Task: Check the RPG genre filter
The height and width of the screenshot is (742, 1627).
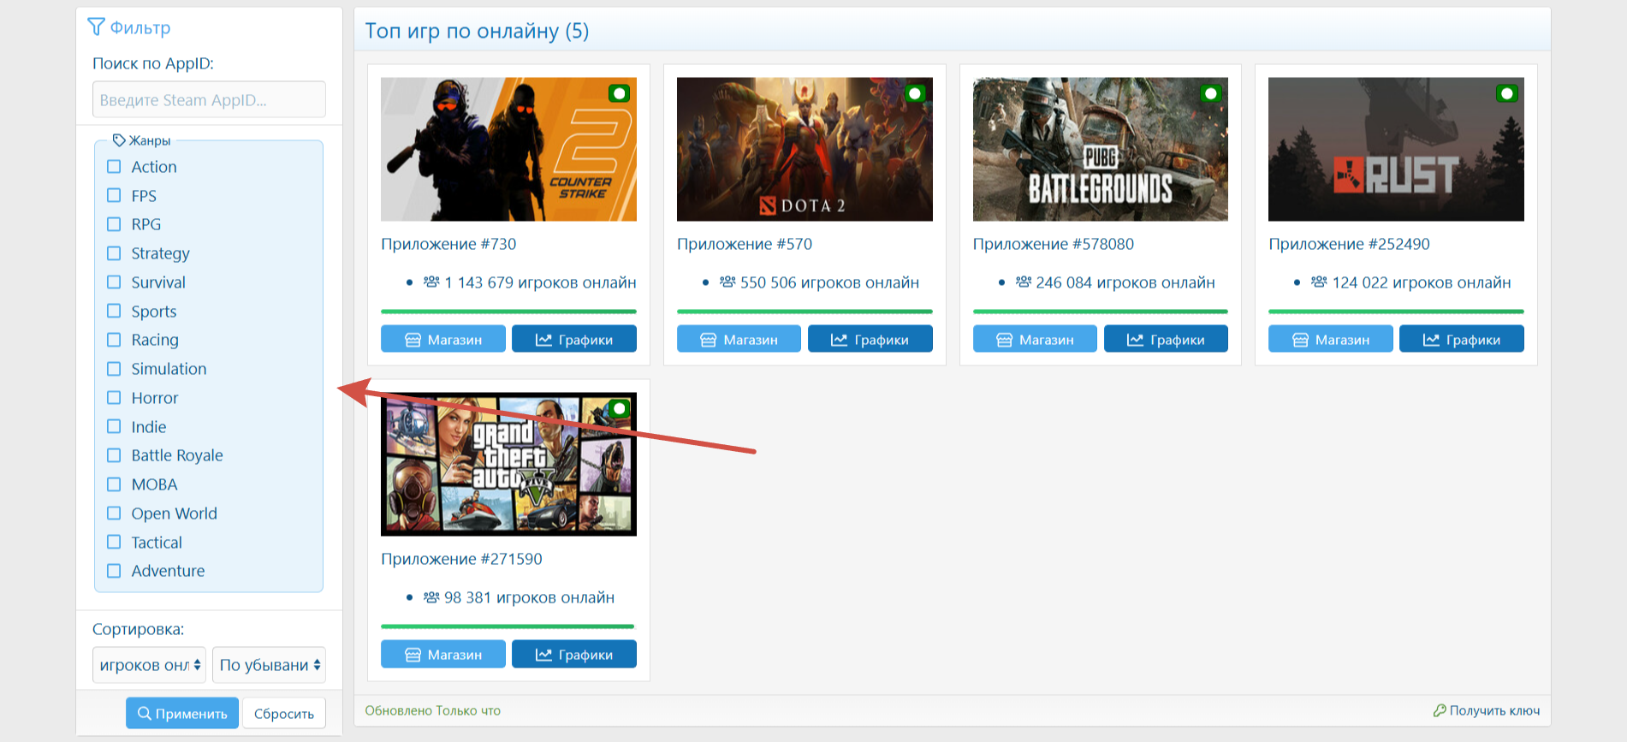Action: [x=114, y=224]
